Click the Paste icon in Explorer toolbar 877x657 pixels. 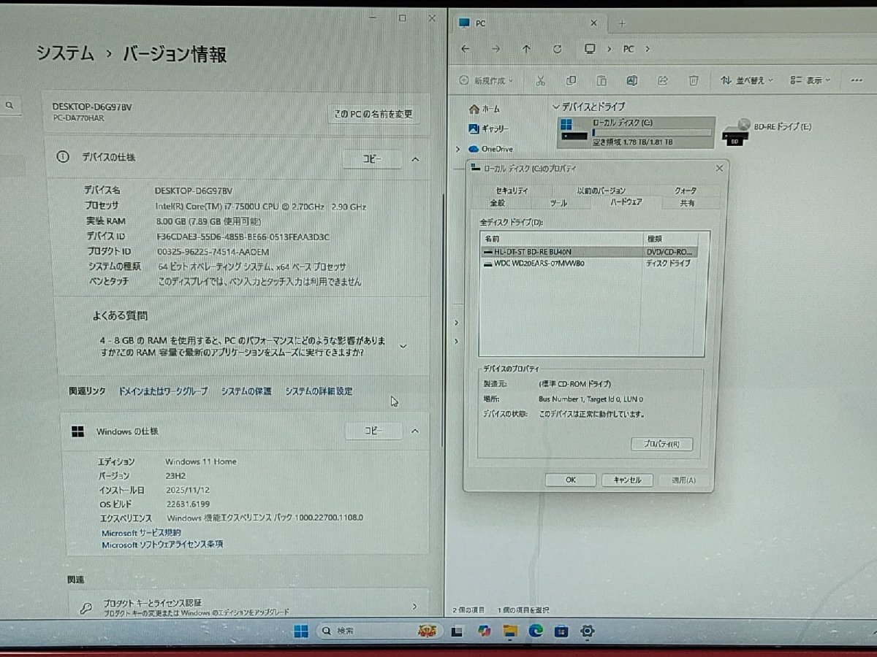pyautogui.click(x=601, y=80)
